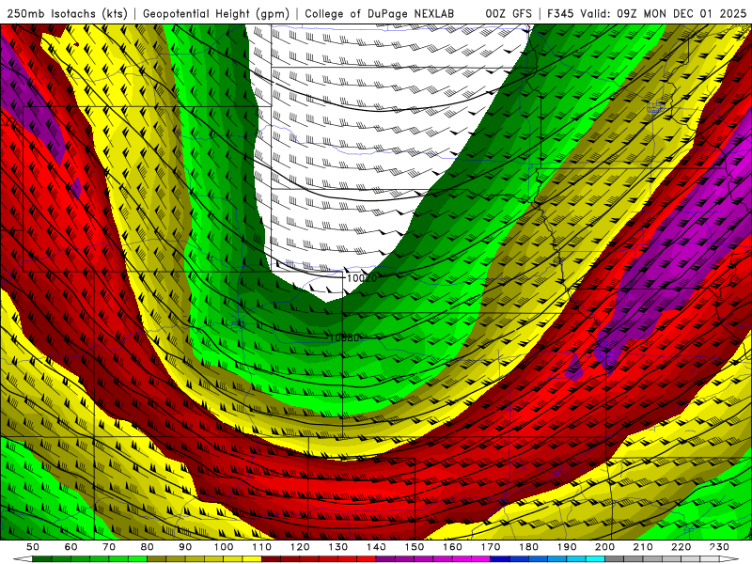Click the 'Geopotential Height (gpm)' header label
The image size is (752, 564).
[x=216, y=14]
